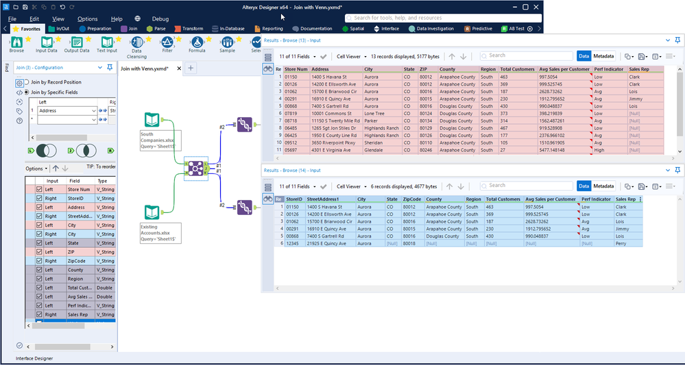This screenshot has height=365, width=685.
Task: Open Cell Viewer dropdown in Browse (14)
Action: (x=351, y=186)
